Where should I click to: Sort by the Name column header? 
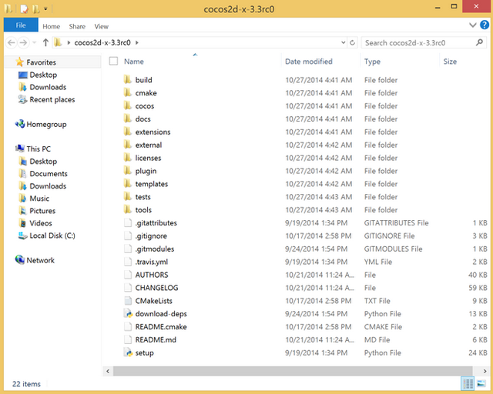point(134,62)
